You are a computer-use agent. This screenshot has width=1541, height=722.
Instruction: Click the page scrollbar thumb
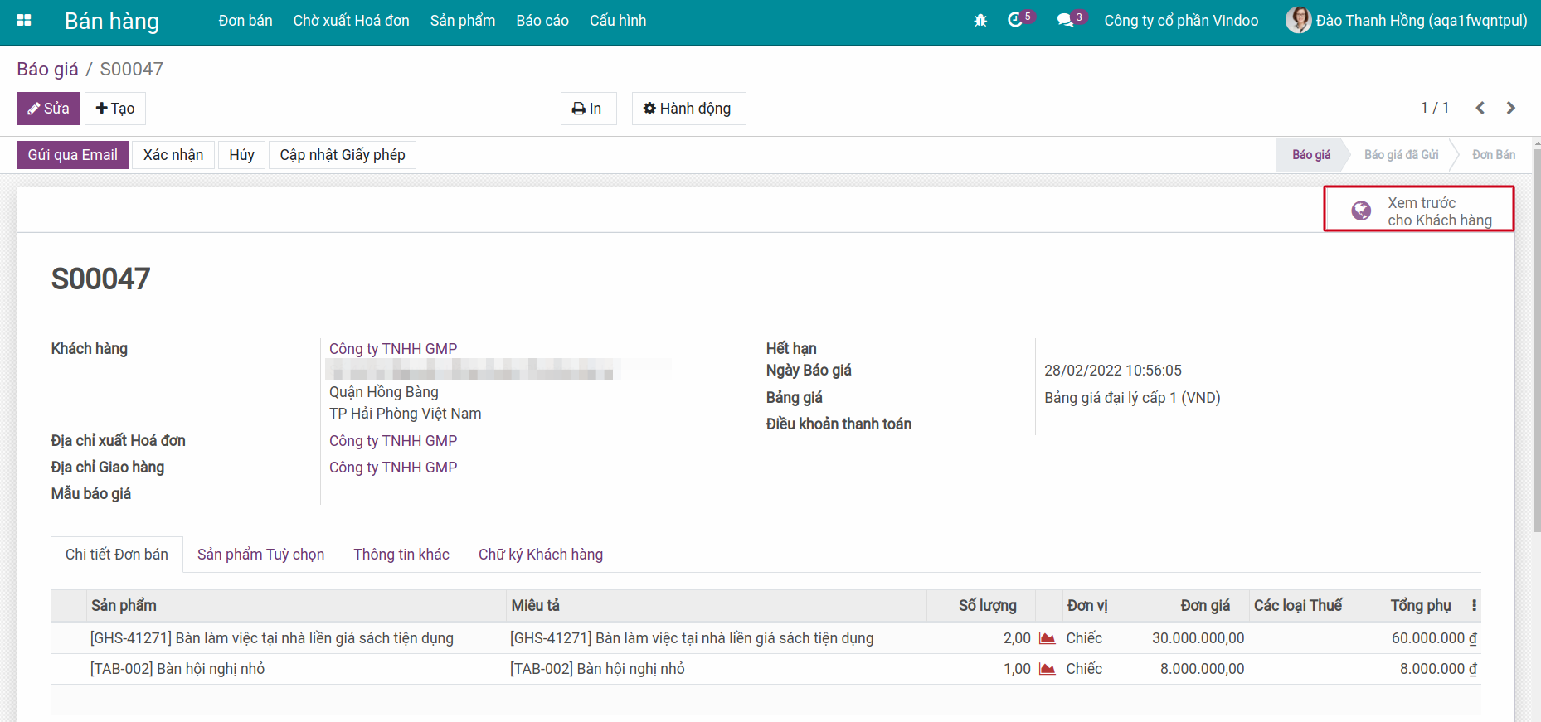click(1536, 340)
